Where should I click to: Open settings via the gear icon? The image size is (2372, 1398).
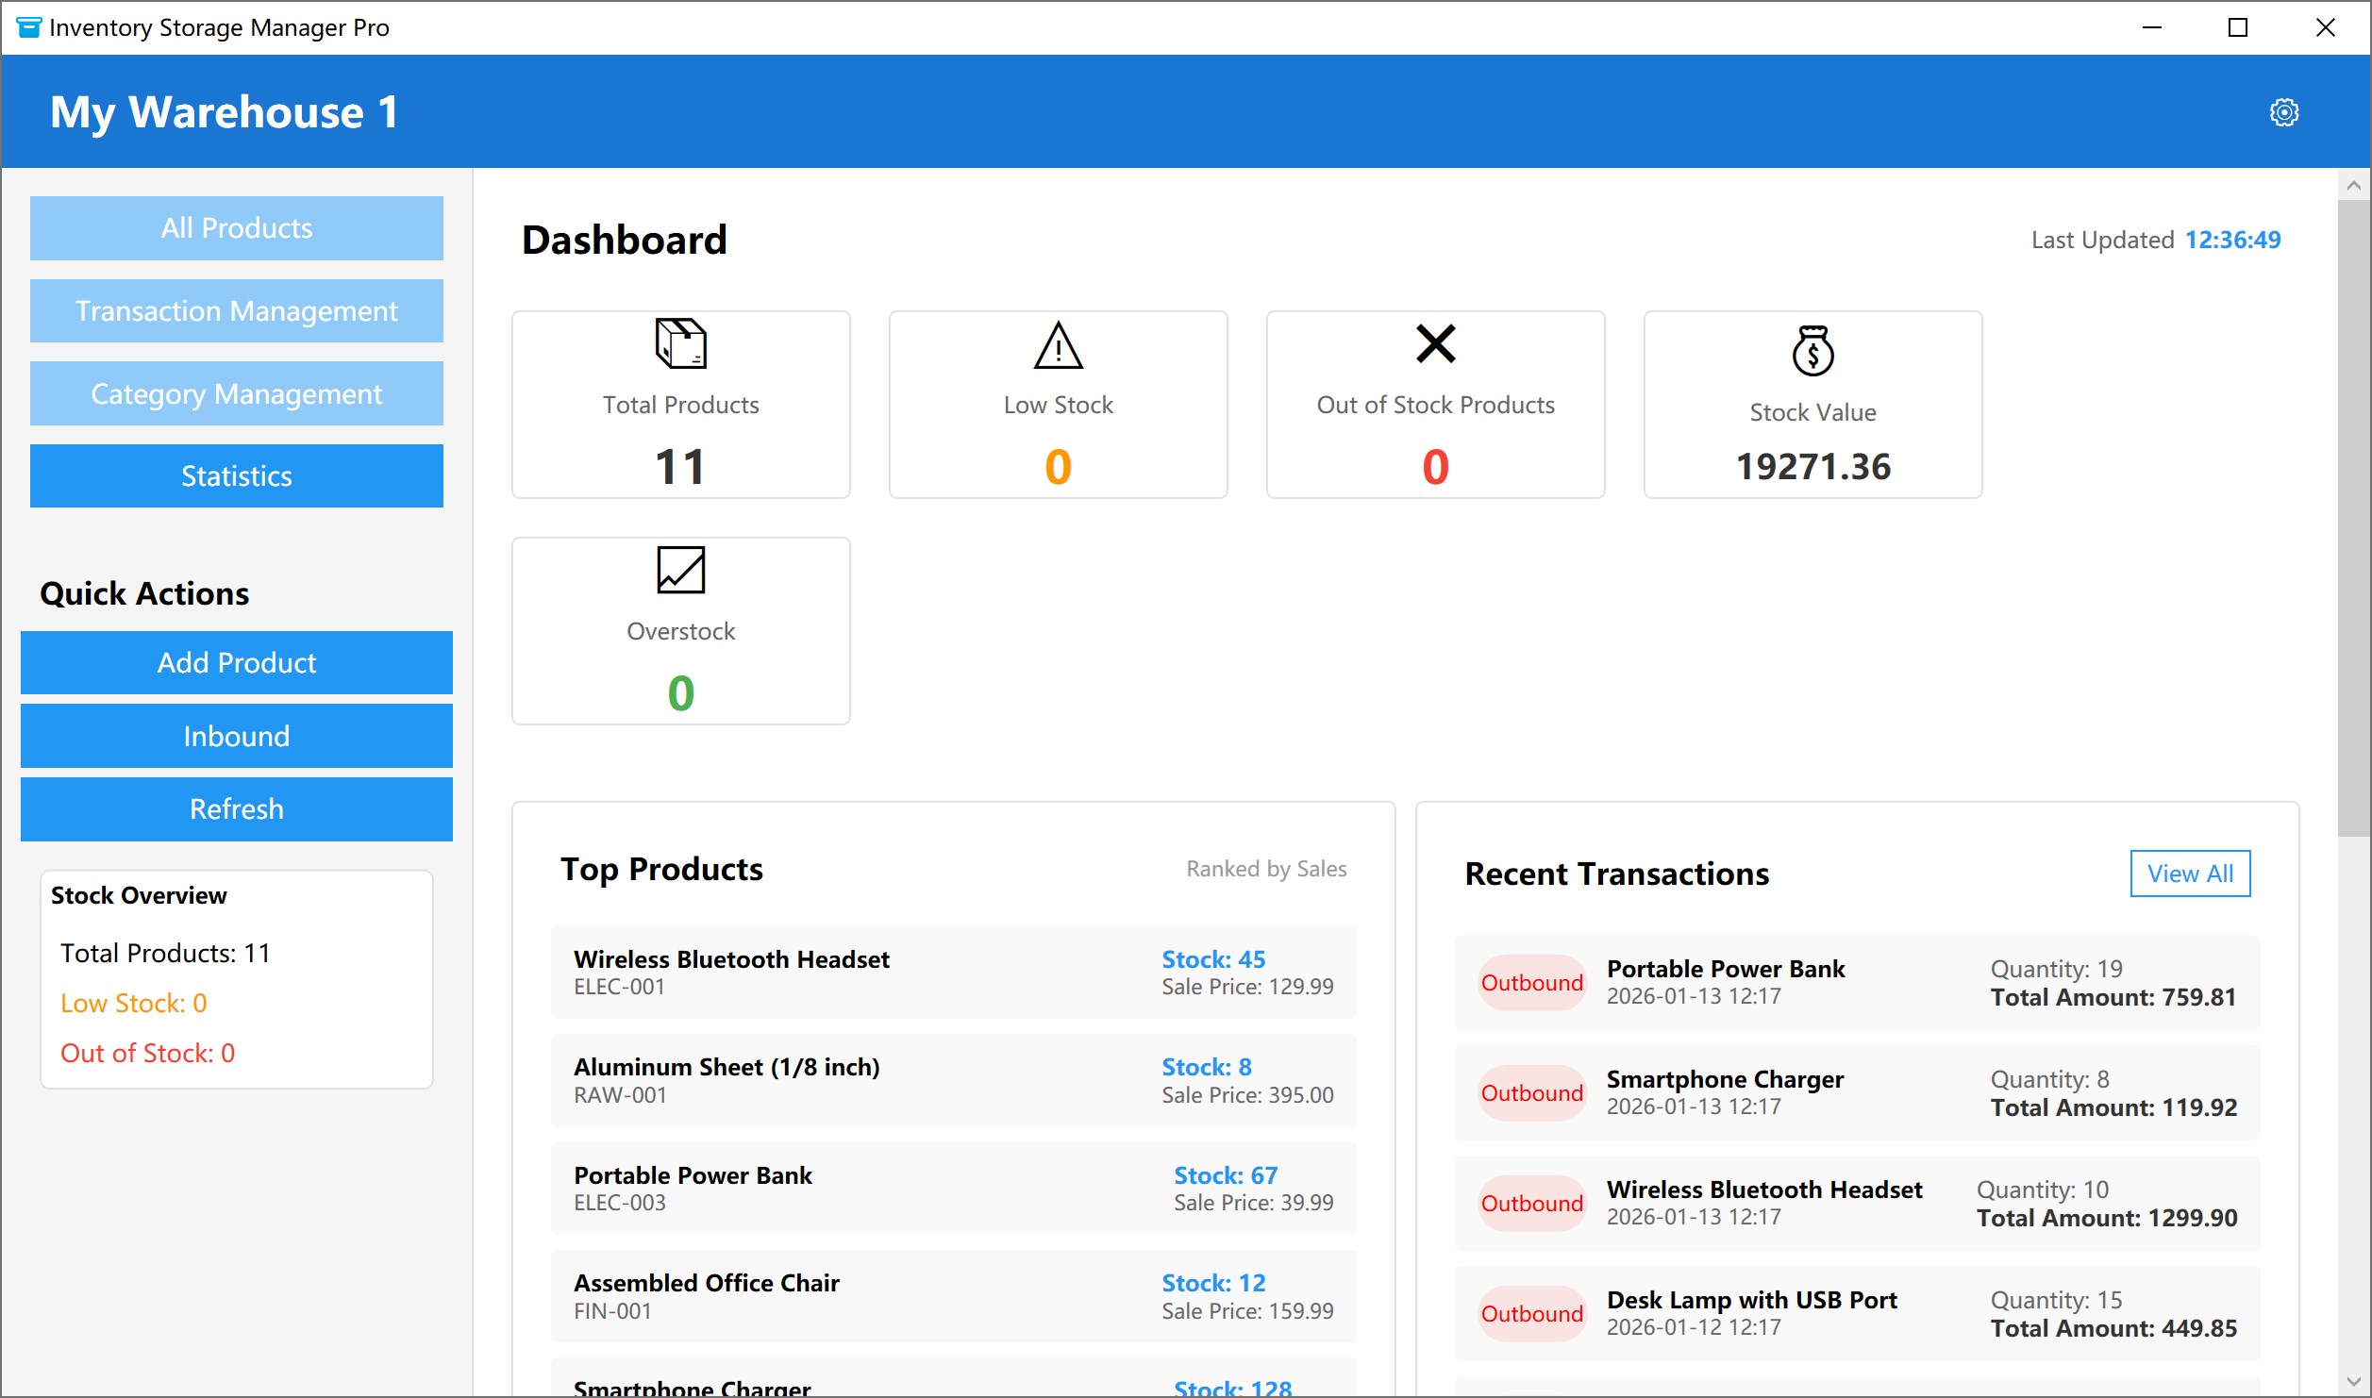coord(2283,112)
